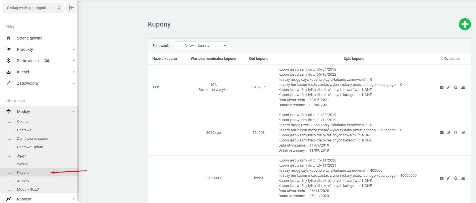
Task: Delete the 25a203 coupon
Action: [456, 133]
